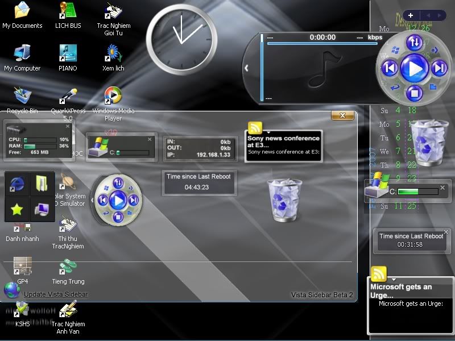
Task: Open dropdown arrow on Microsoft gets an Urge feed
Action: point(393,280)
